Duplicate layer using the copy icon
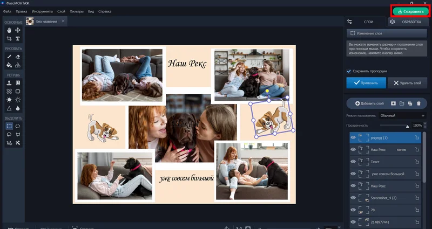This screenshot has height=229, width=432. 410,103
